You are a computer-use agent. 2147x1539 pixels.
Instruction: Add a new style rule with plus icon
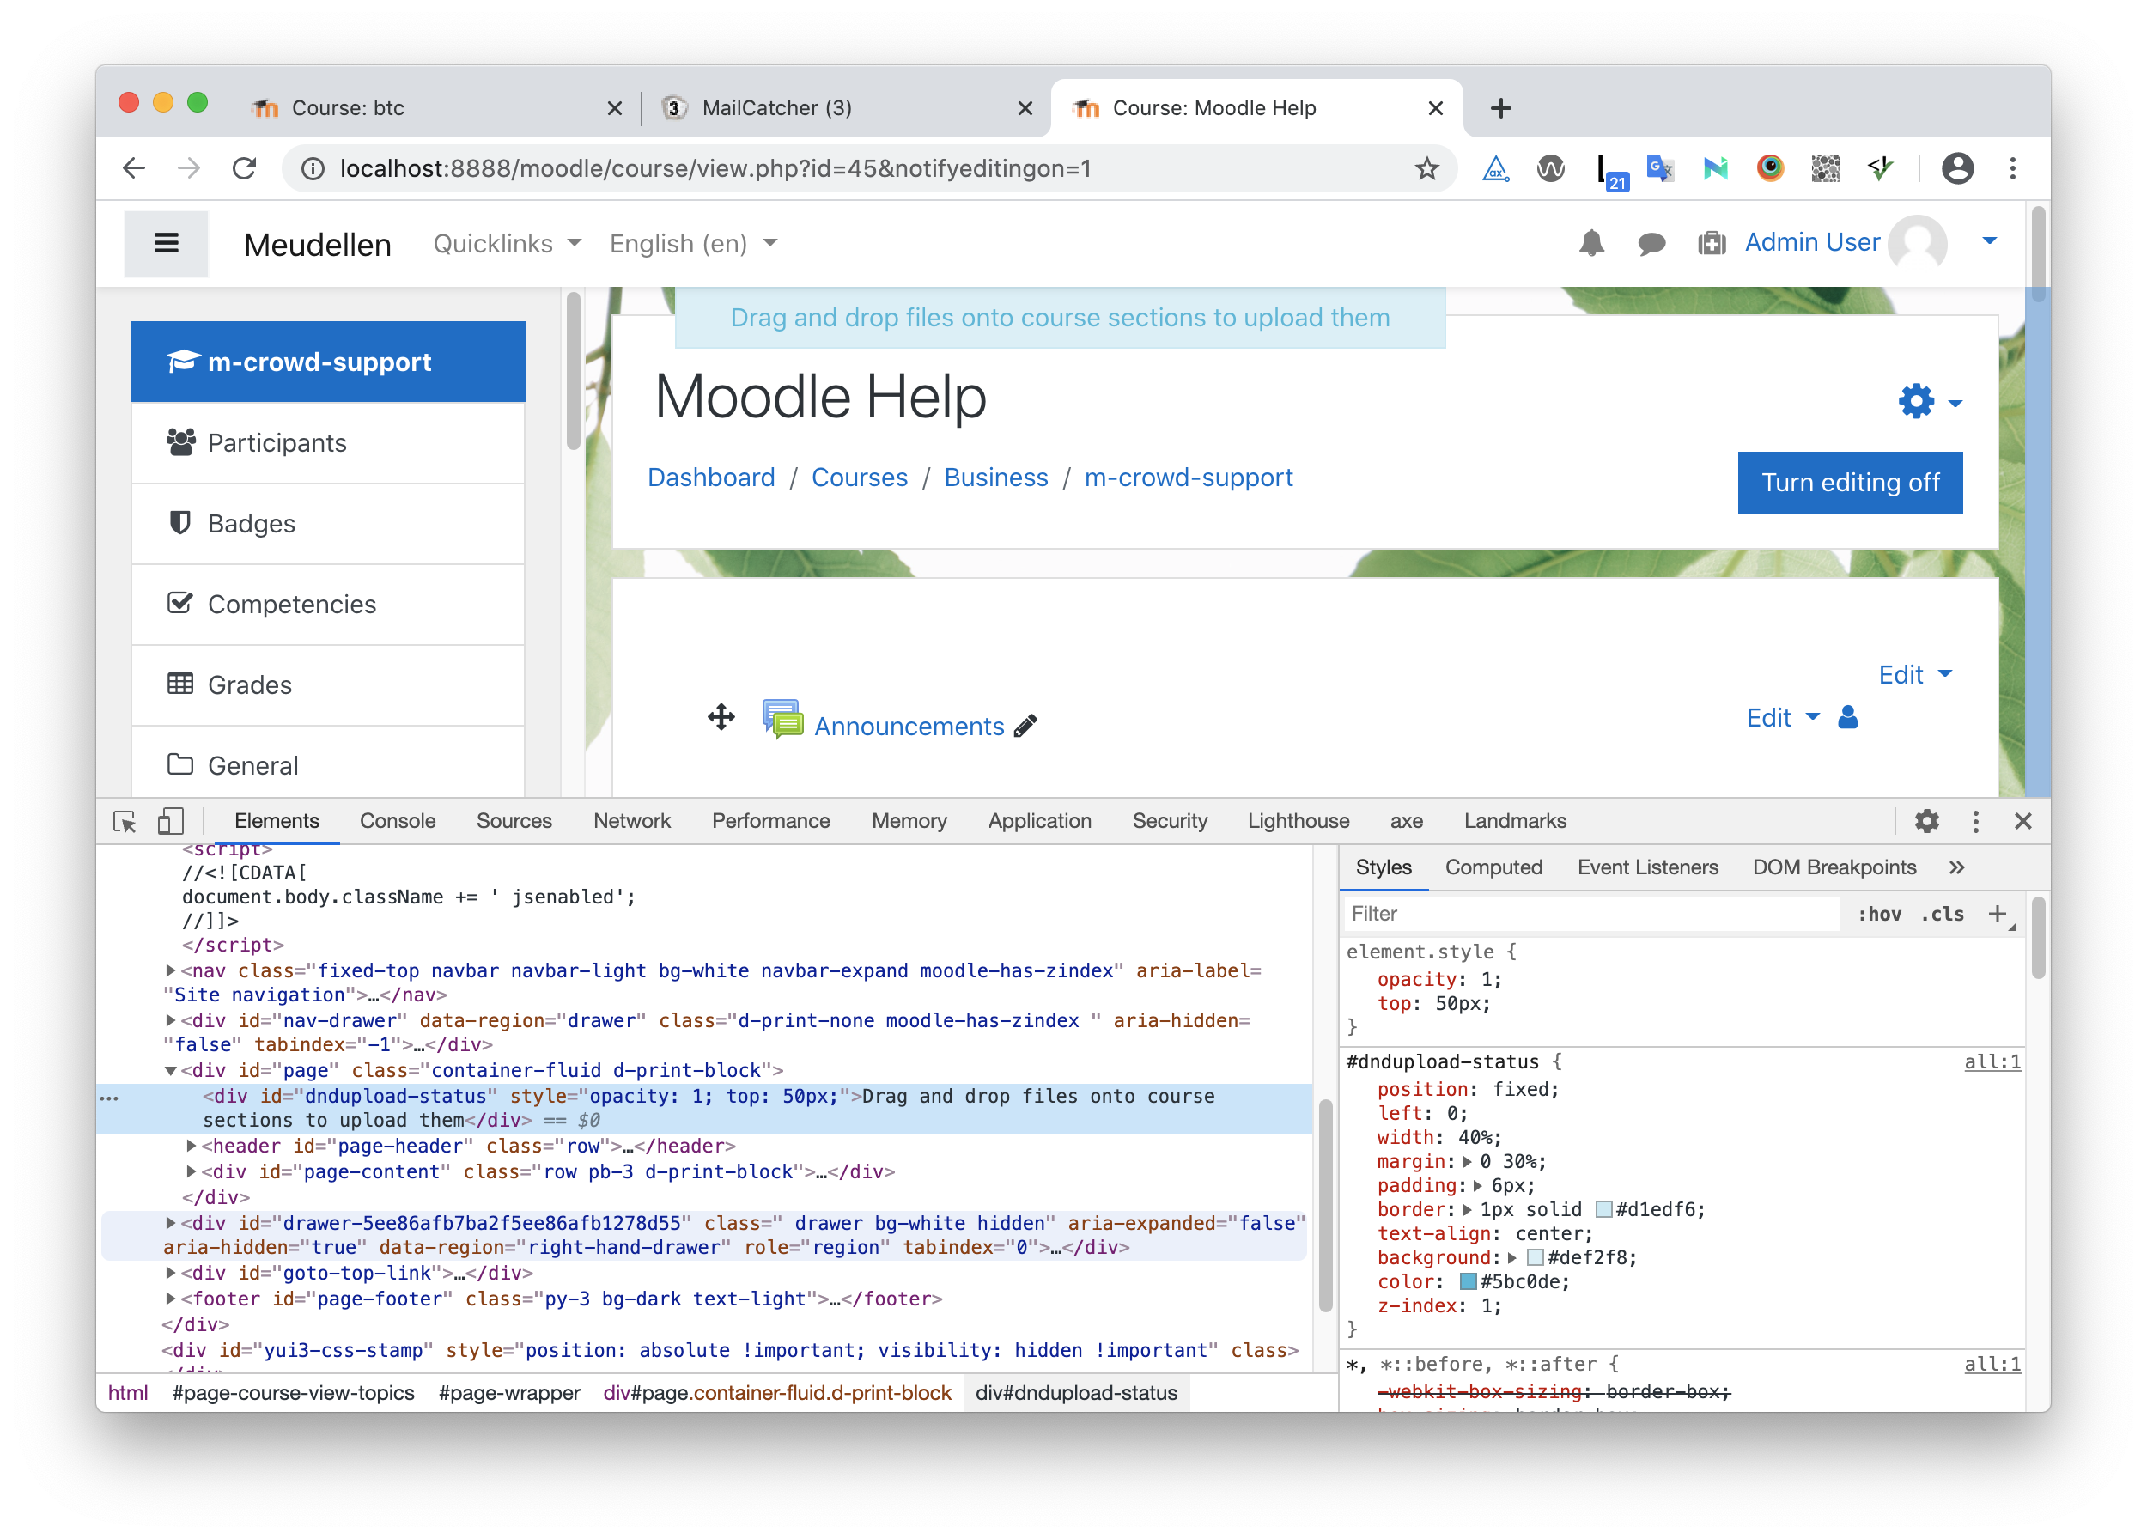[x=1998, y=914]
